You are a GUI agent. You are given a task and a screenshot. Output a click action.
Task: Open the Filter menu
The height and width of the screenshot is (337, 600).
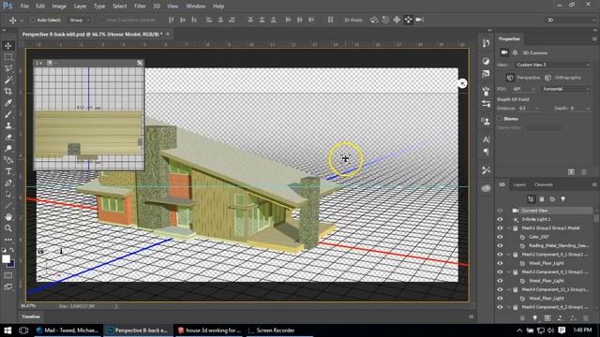coord(140,7)
